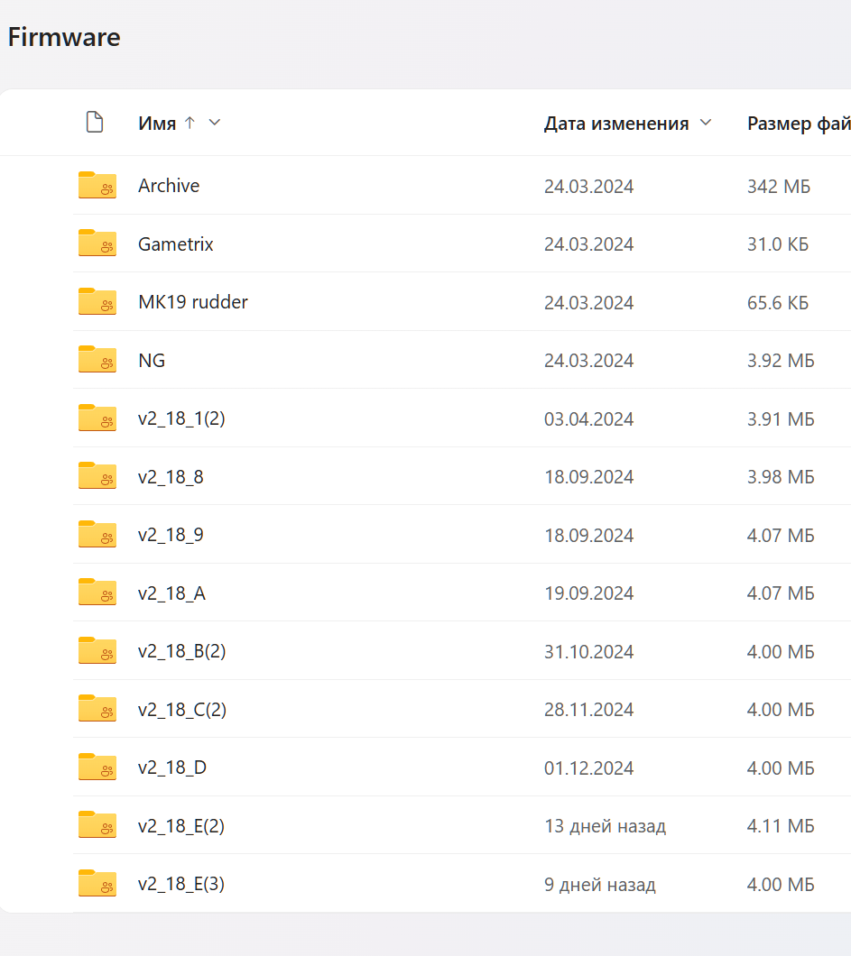This screenshot has width=851, height=956.
Task: Click the v2_18_8 folder icon
Action: point(97,475)
